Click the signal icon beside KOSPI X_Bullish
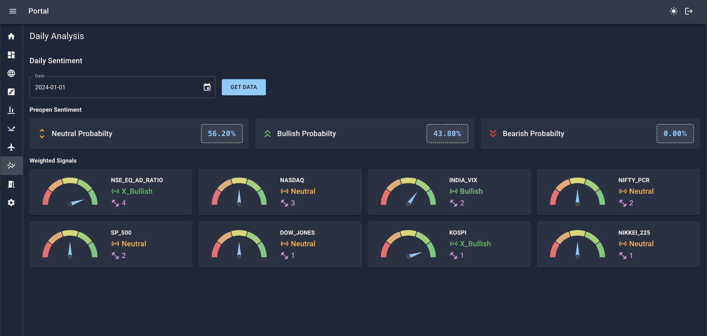 pos(454,244)
